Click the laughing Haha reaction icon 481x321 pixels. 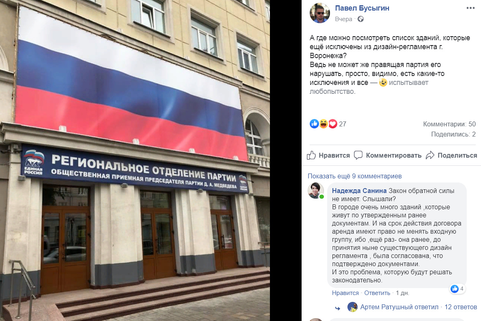(324, 124)
